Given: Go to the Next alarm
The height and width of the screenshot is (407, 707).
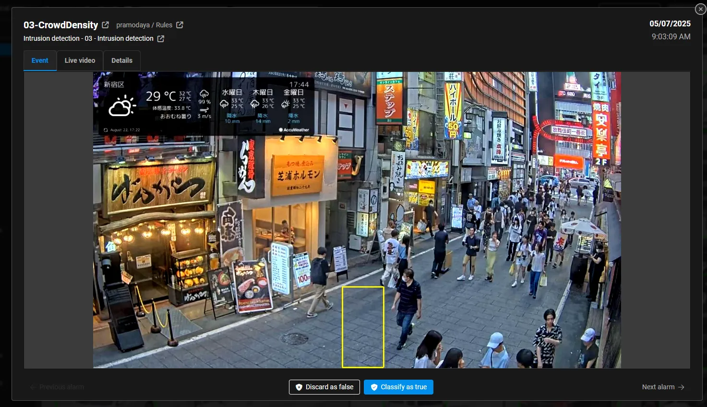Looking at the screenshot, I should (663, 387).
